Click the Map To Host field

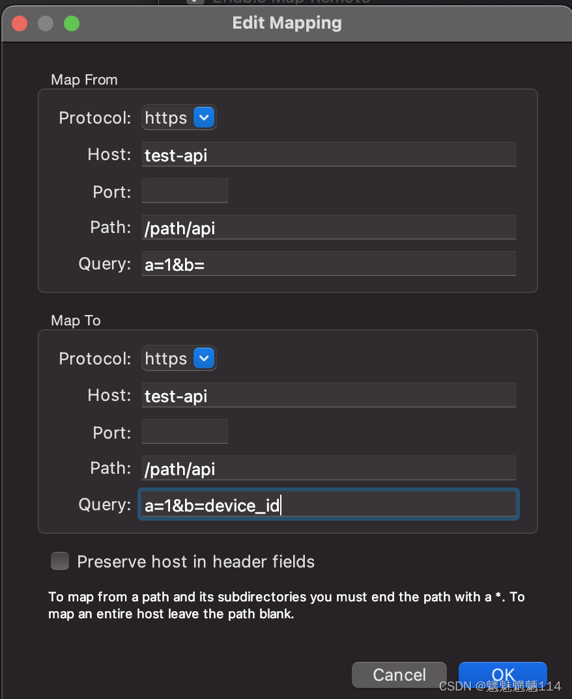[328, 395]
